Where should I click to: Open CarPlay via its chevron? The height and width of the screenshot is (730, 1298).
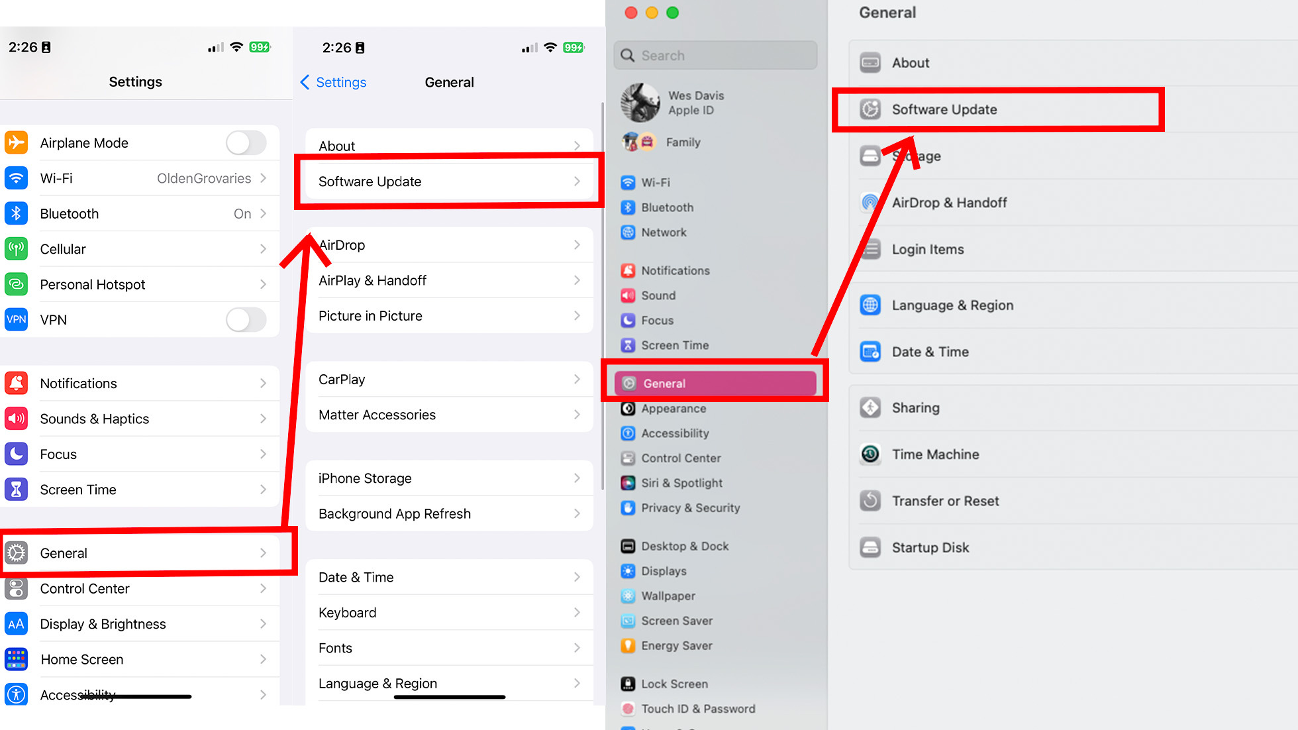click(x=577, y=379)
